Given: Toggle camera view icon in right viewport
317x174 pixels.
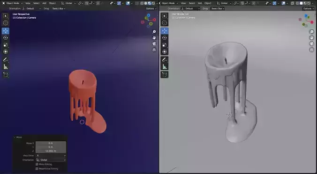Looking at the screenshot, I should 311,44.
